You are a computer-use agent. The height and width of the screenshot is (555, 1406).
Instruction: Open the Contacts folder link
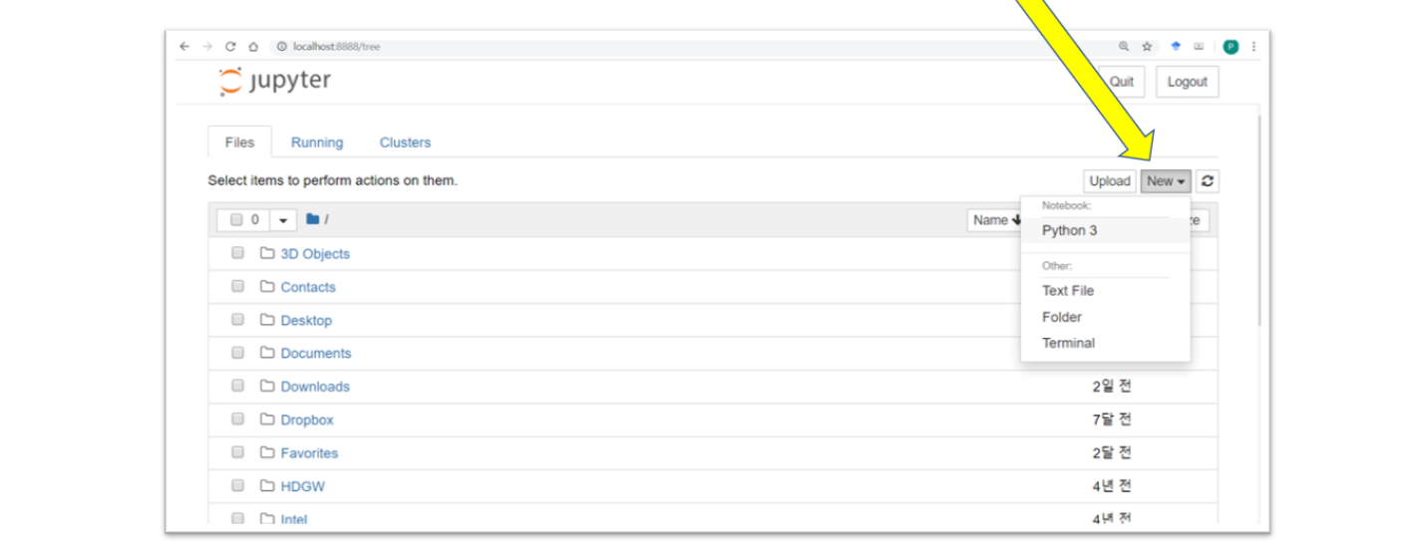point(308,287)
